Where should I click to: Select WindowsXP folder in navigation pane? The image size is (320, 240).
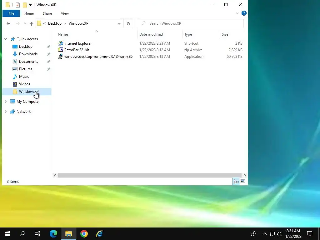[27, 92]
